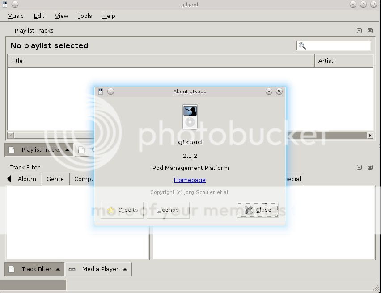The height and width of the screenshot is (293, 381).
Task: Click the iPod logo in About dialog
Action: point(190,117)
